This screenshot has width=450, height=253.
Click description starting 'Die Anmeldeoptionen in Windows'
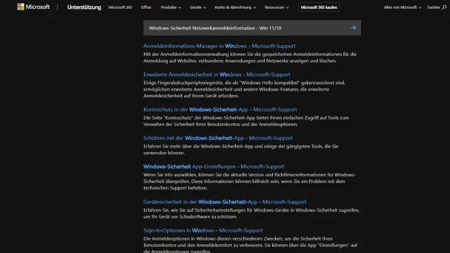[x=250, y=245]
